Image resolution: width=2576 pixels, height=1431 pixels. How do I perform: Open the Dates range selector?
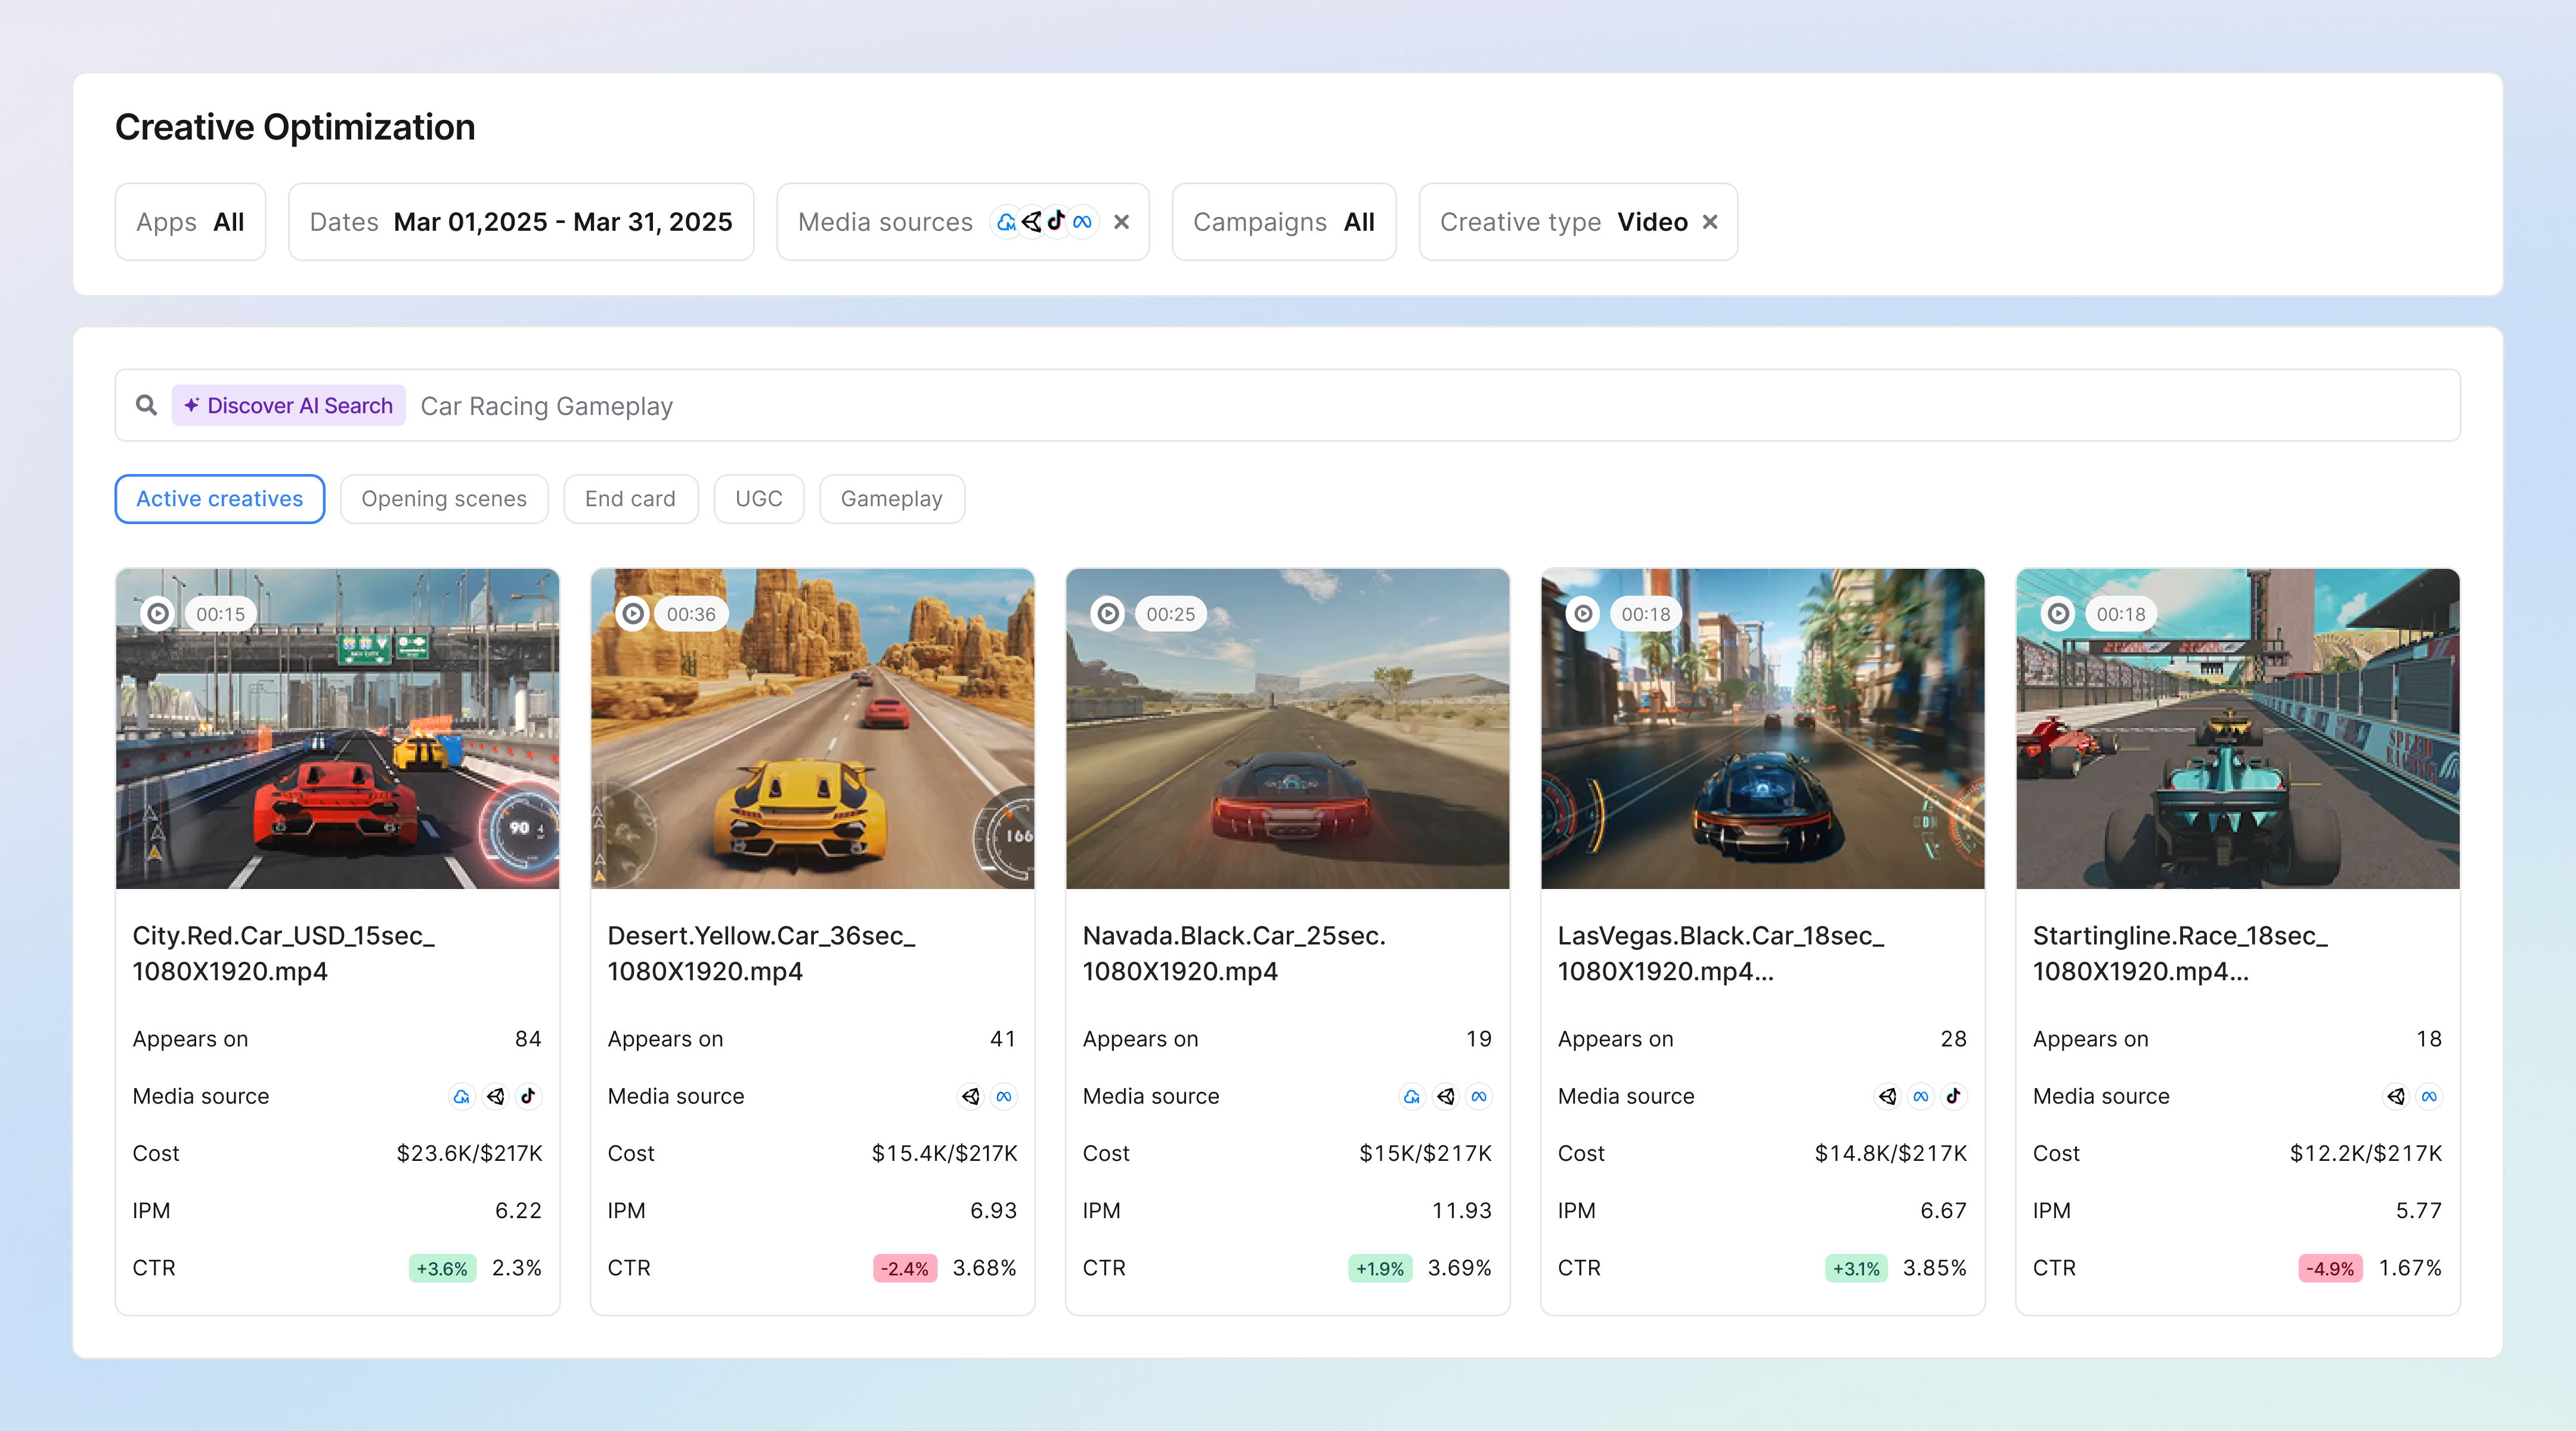[521, 221]
